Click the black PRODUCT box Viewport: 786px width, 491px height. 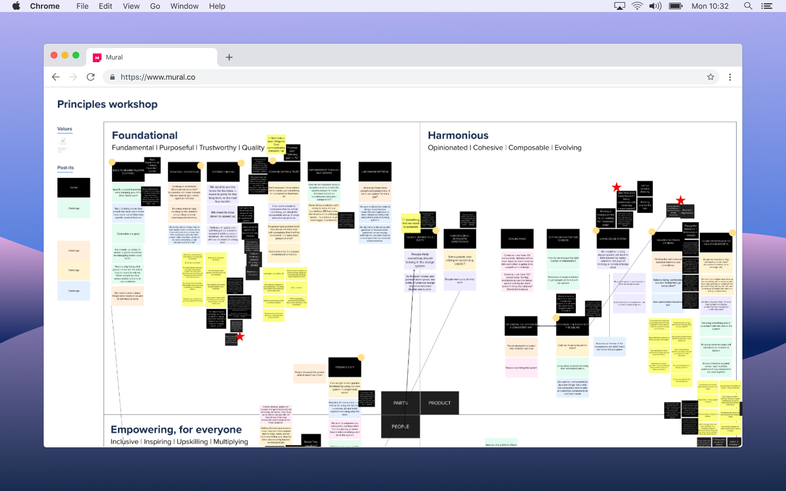(x=439, y=403)
